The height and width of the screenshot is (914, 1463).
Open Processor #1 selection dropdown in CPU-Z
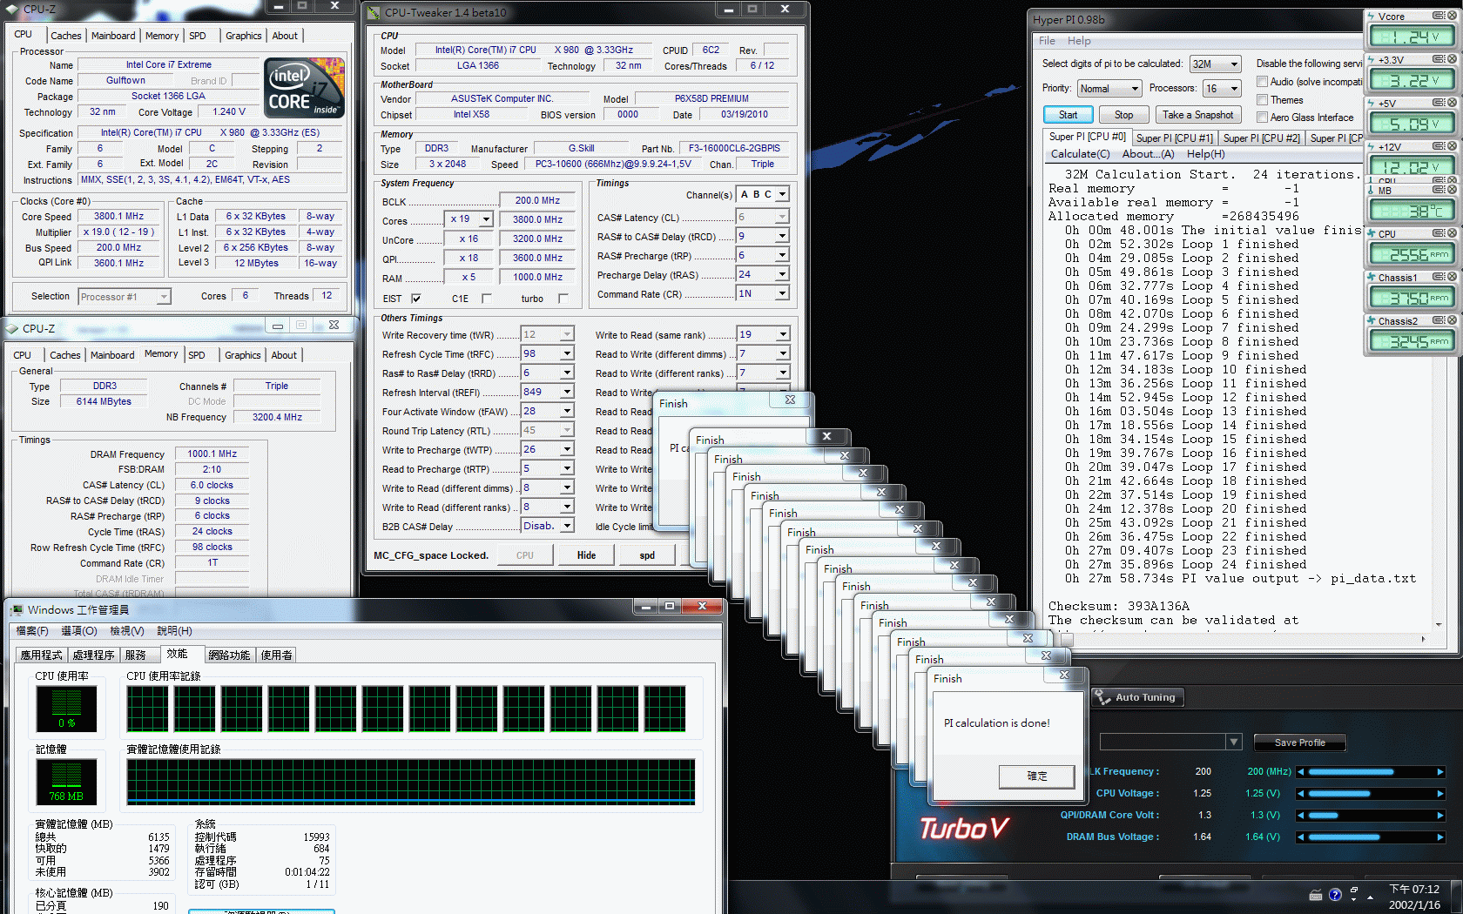[164, 297]
